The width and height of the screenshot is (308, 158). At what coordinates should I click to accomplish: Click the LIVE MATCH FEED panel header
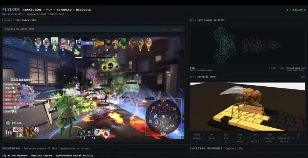pos(26,20)
